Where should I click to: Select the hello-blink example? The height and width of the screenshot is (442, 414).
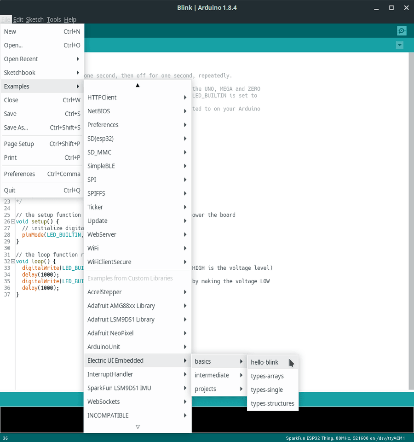[264, 362]
